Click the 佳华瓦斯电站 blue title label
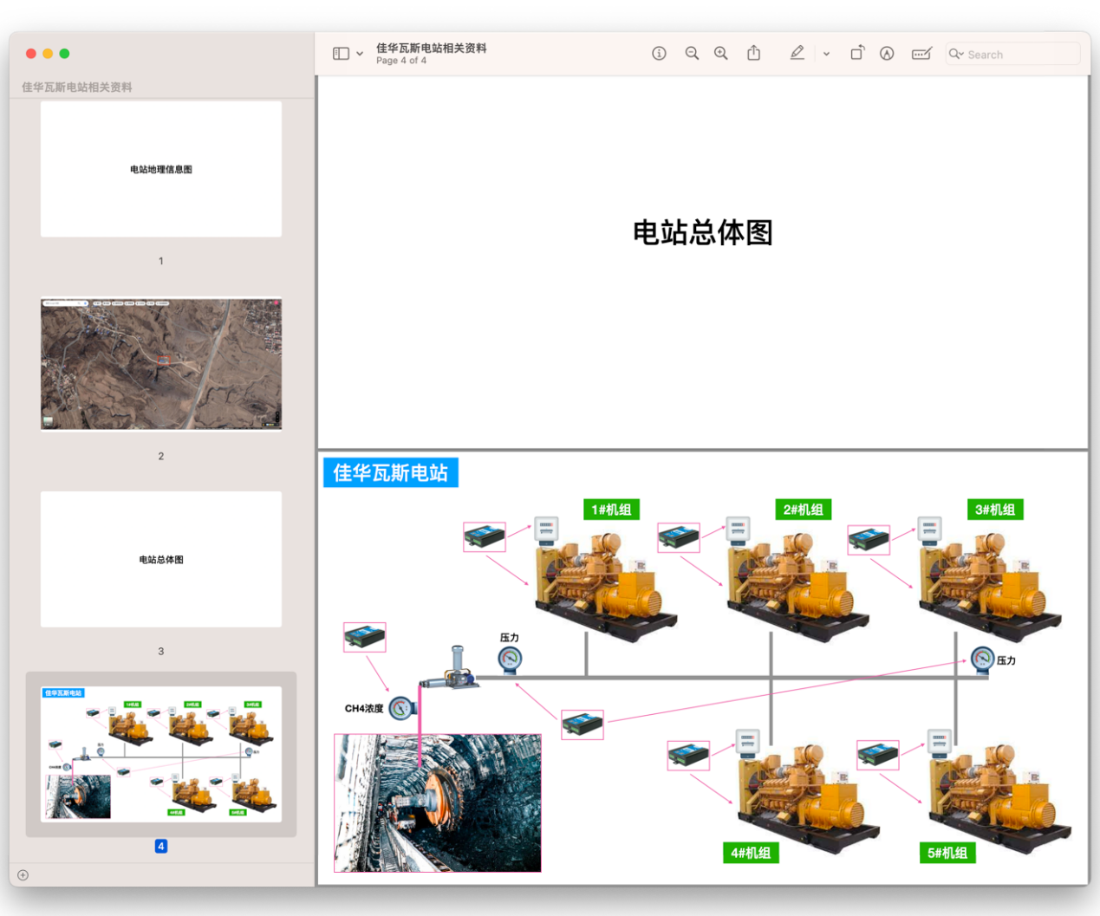Image resolution: width=1100 pixels, height=916 pixels. [390, 473]
